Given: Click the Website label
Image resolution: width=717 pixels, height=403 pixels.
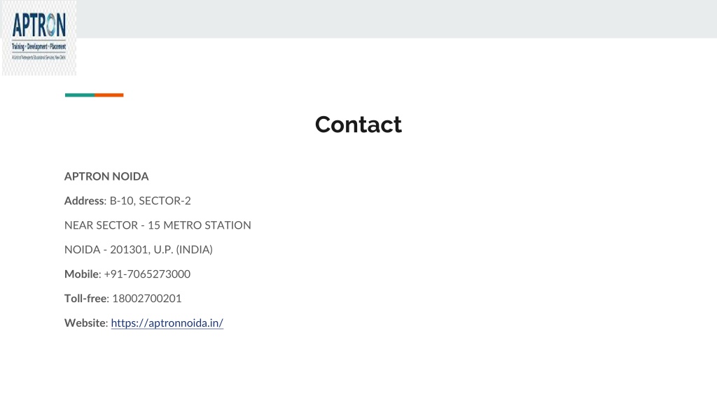Looking at the screenshot, I should tap(85, 323).
